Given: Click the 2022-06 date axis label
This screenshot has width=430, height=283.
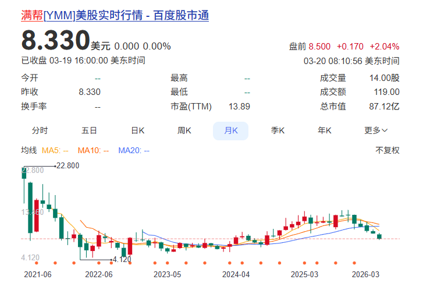Looking at the screenshot, I should coord(99,274).
